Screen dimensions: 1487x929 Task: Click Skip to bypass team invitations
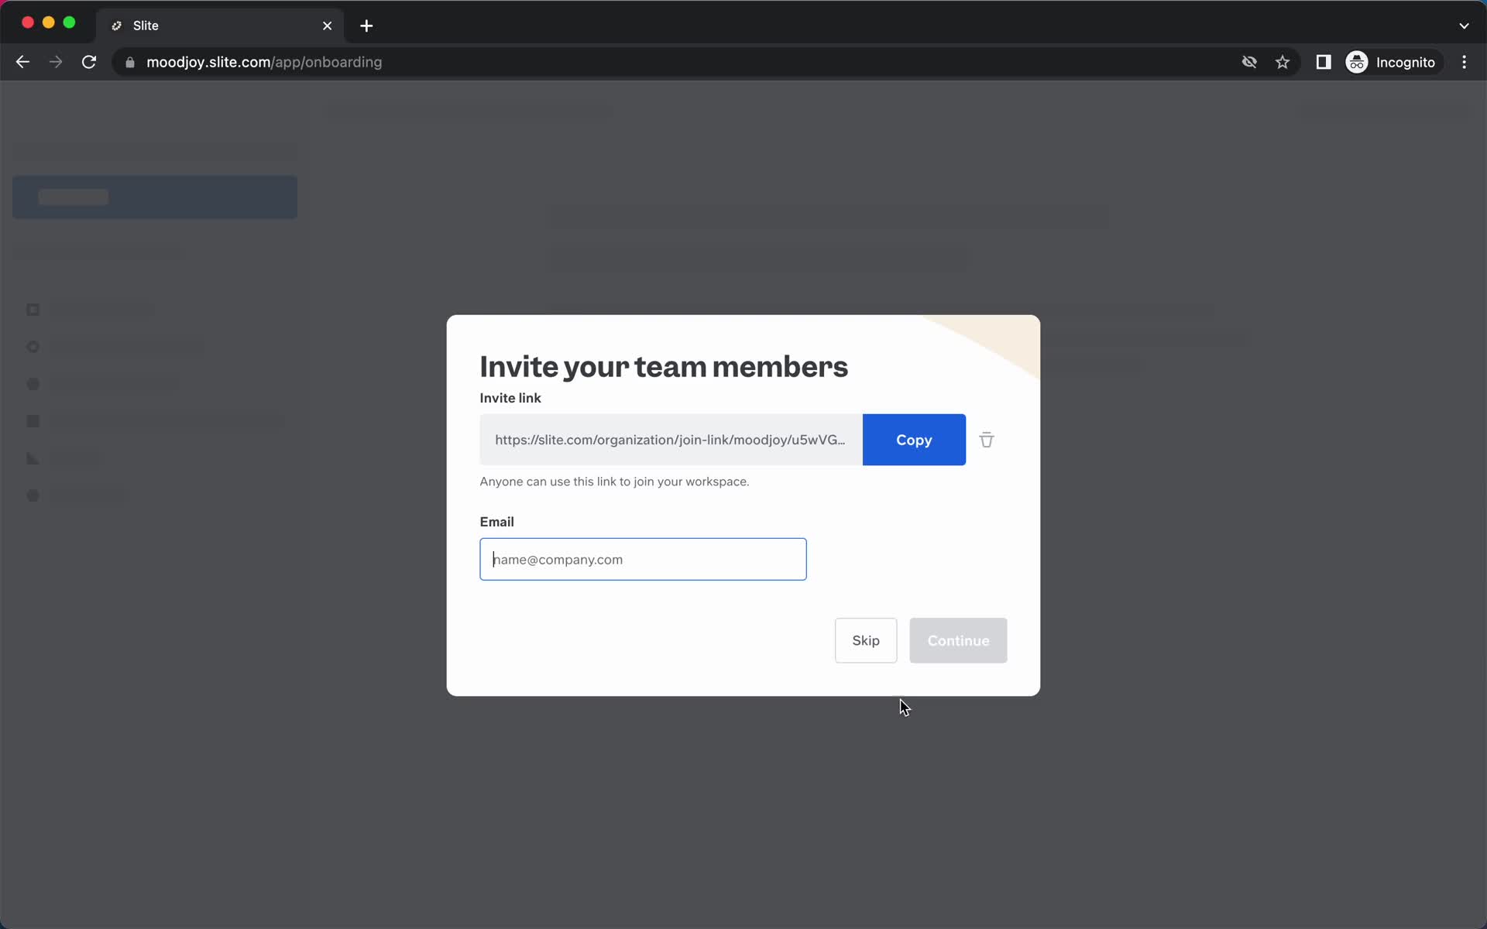pyautogui.click(x=866, y=640)
